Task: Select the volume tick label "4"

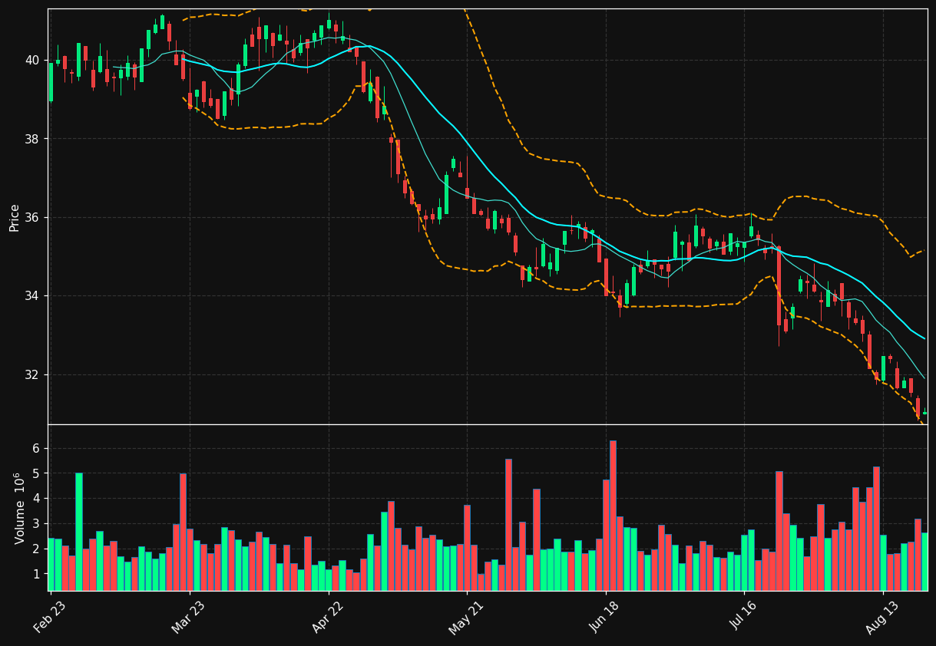Action: coord(36,499)
